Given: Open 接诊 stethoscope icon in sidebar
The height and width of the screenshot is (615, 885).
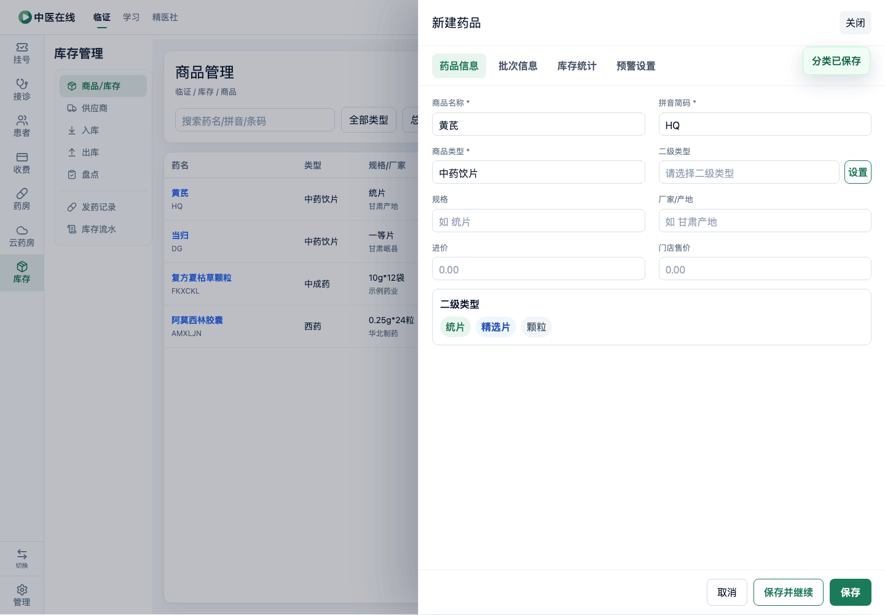Looking at the screenshot, I should coord(22,84).
